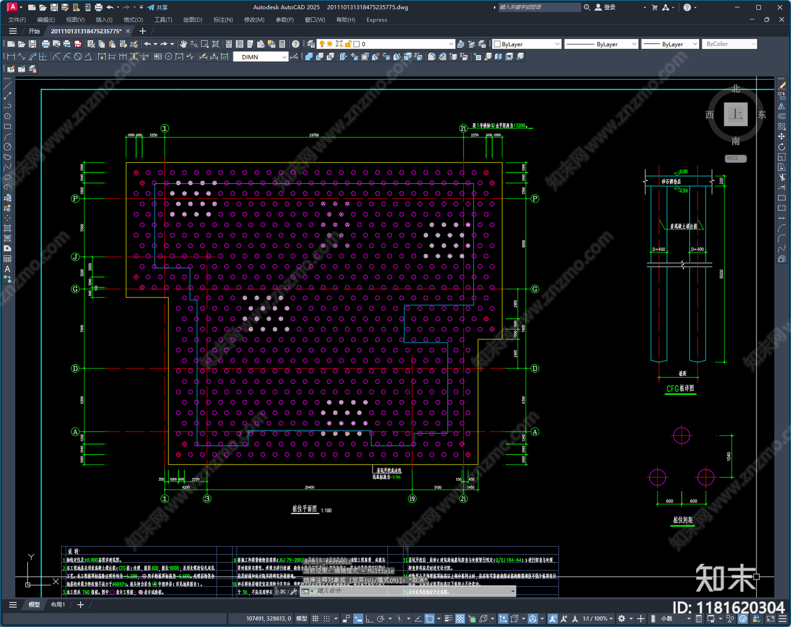Open the ByLayer linetype dropdown
This screenshot has width=791, height=627.
pos(601,44)
